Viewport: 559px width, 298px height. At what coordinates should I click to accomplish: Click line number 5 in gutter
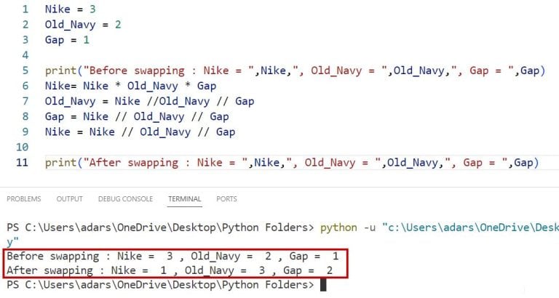click(25, 70)
